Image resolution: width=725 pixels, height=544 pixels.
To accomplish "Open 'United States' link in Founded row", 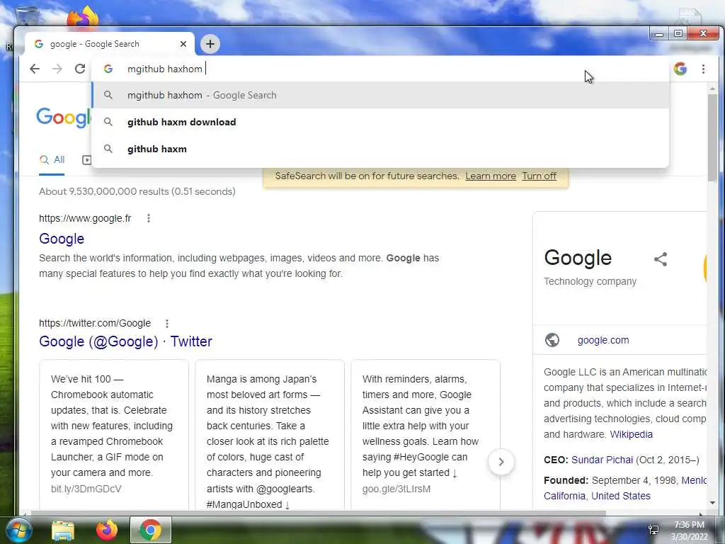I will [x=620, y=496].
